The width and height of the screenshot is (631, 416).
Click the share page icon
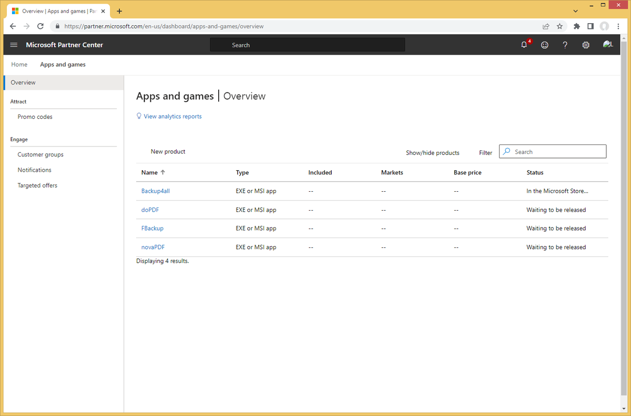546,26
